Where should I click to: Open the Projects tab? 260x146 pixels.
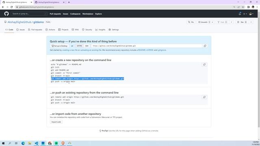coord(63,30)
